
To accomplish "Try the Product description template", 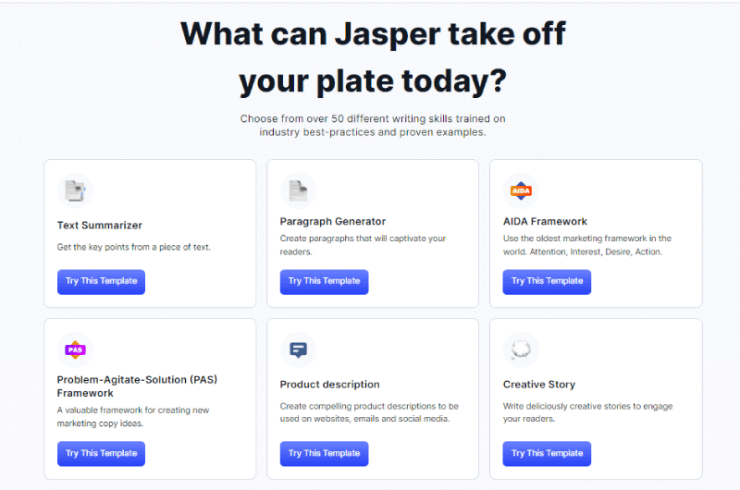I will (x=324, y=454).
